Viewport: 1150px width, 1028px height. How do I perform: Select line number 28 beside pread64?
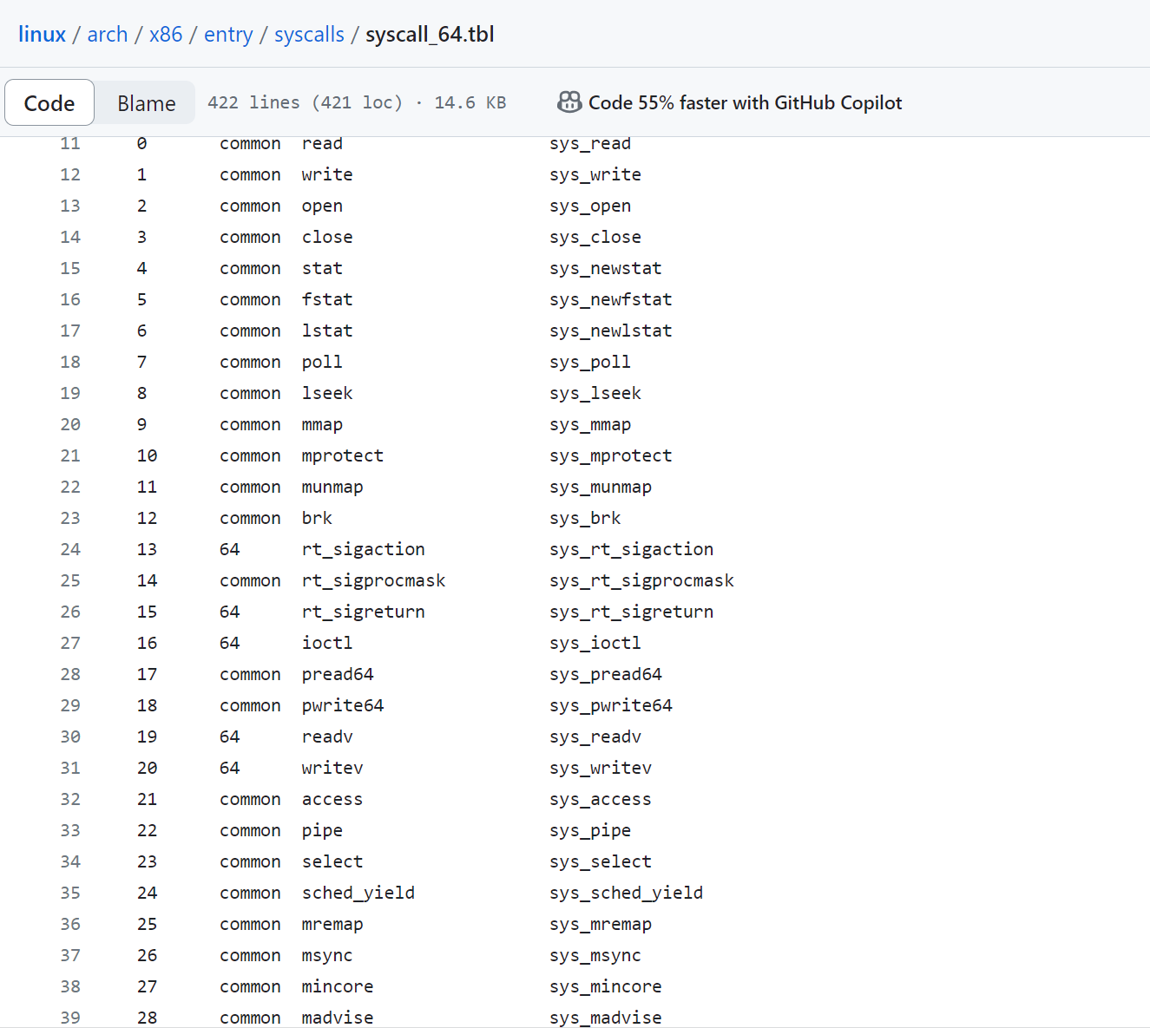click(x=69, y=674)
